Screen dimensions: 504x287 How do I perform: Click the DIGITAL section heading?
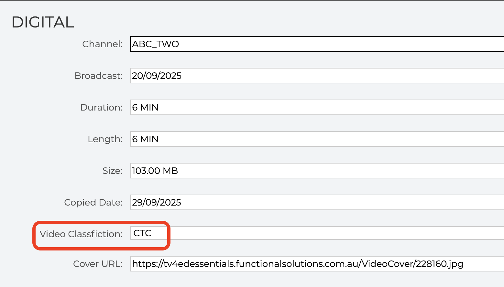point(43,22)
